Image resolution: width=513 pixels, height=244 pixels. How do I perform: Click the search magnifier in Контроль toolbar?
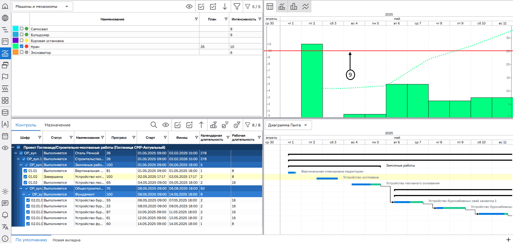click(154, 125)
